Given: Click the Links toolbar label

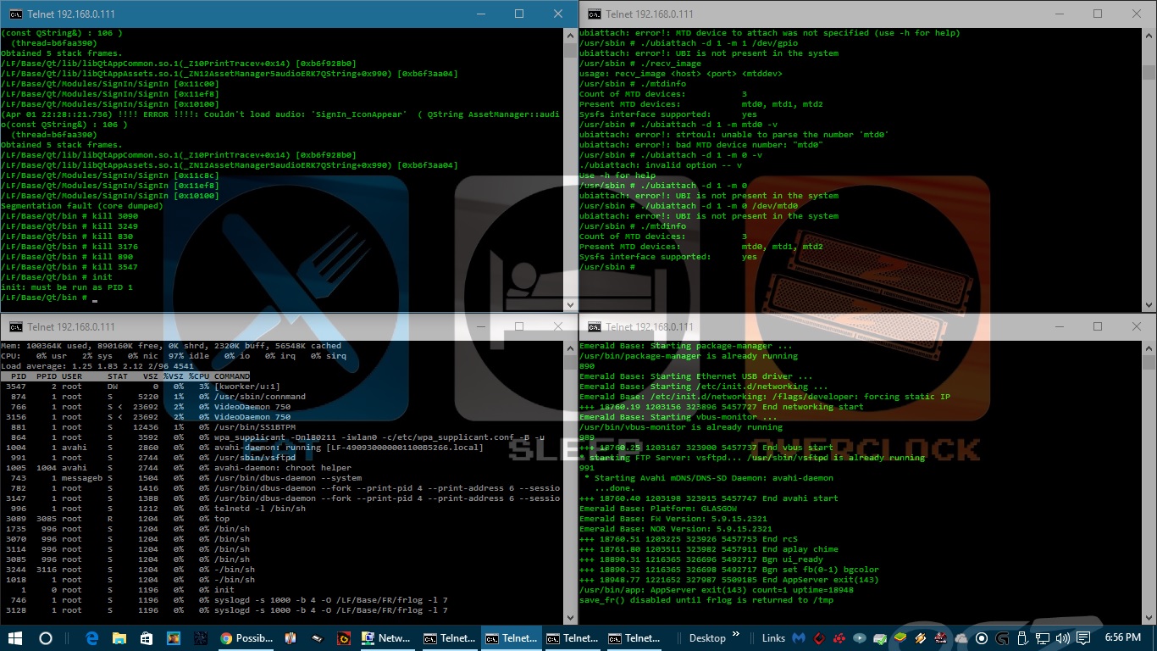Looking at the screenshot, I should point(773,638).
